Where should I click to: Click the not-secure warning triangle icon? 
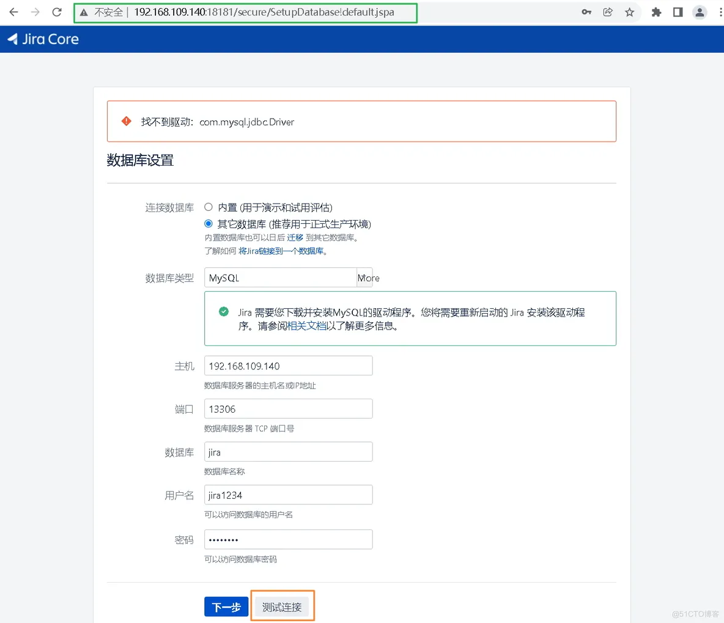(x=84, y=12)
